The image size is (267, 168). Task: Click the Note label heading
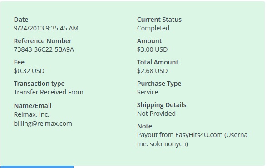pyautogui.click(x=144, y=126)
